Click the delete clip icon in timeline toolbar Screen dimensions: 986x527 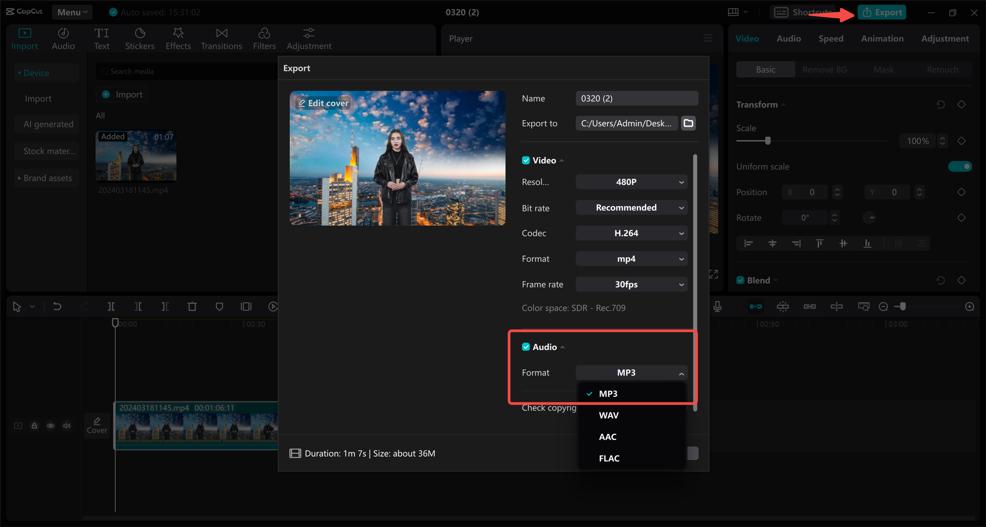(192, 306)
